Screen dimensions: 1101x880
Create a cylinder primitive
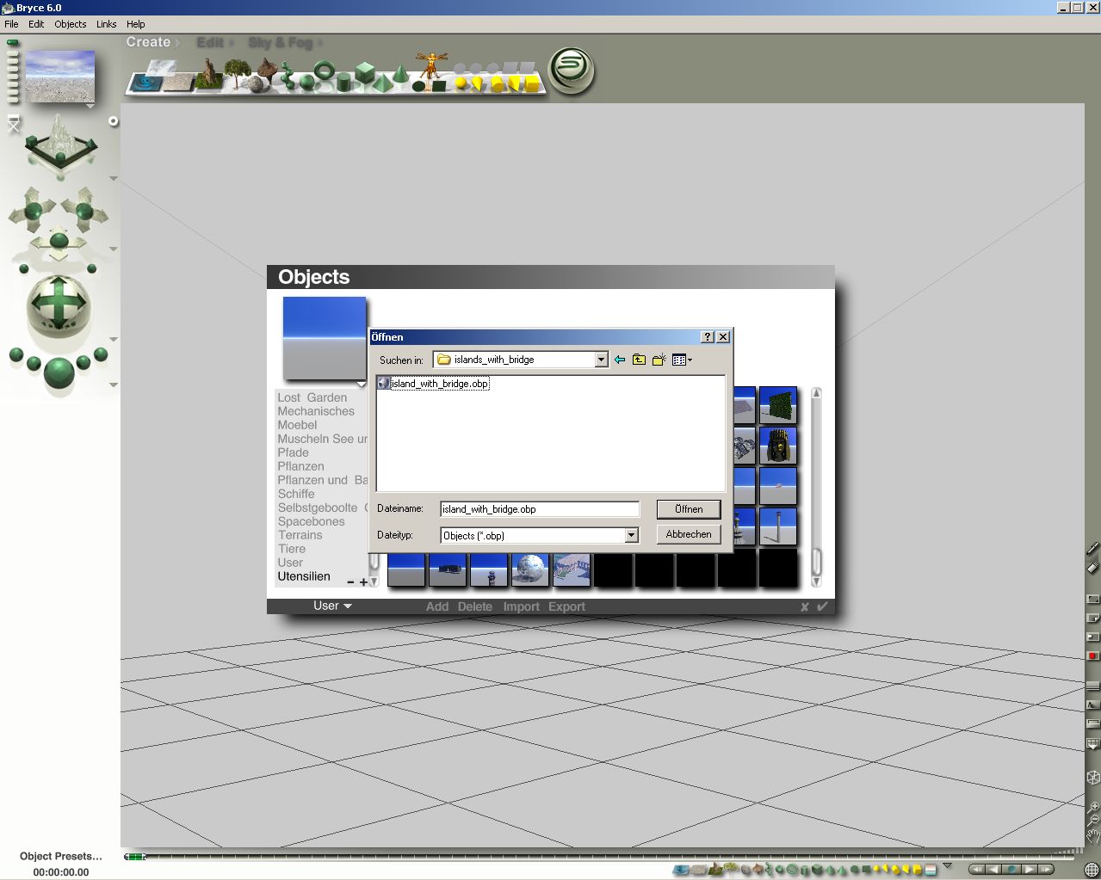(343, 82)
